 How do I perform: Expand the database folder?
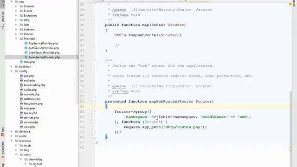coord(12,131)
